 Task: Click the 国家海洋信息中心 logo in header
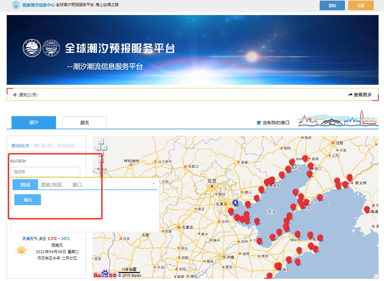[x=33, y=5]
